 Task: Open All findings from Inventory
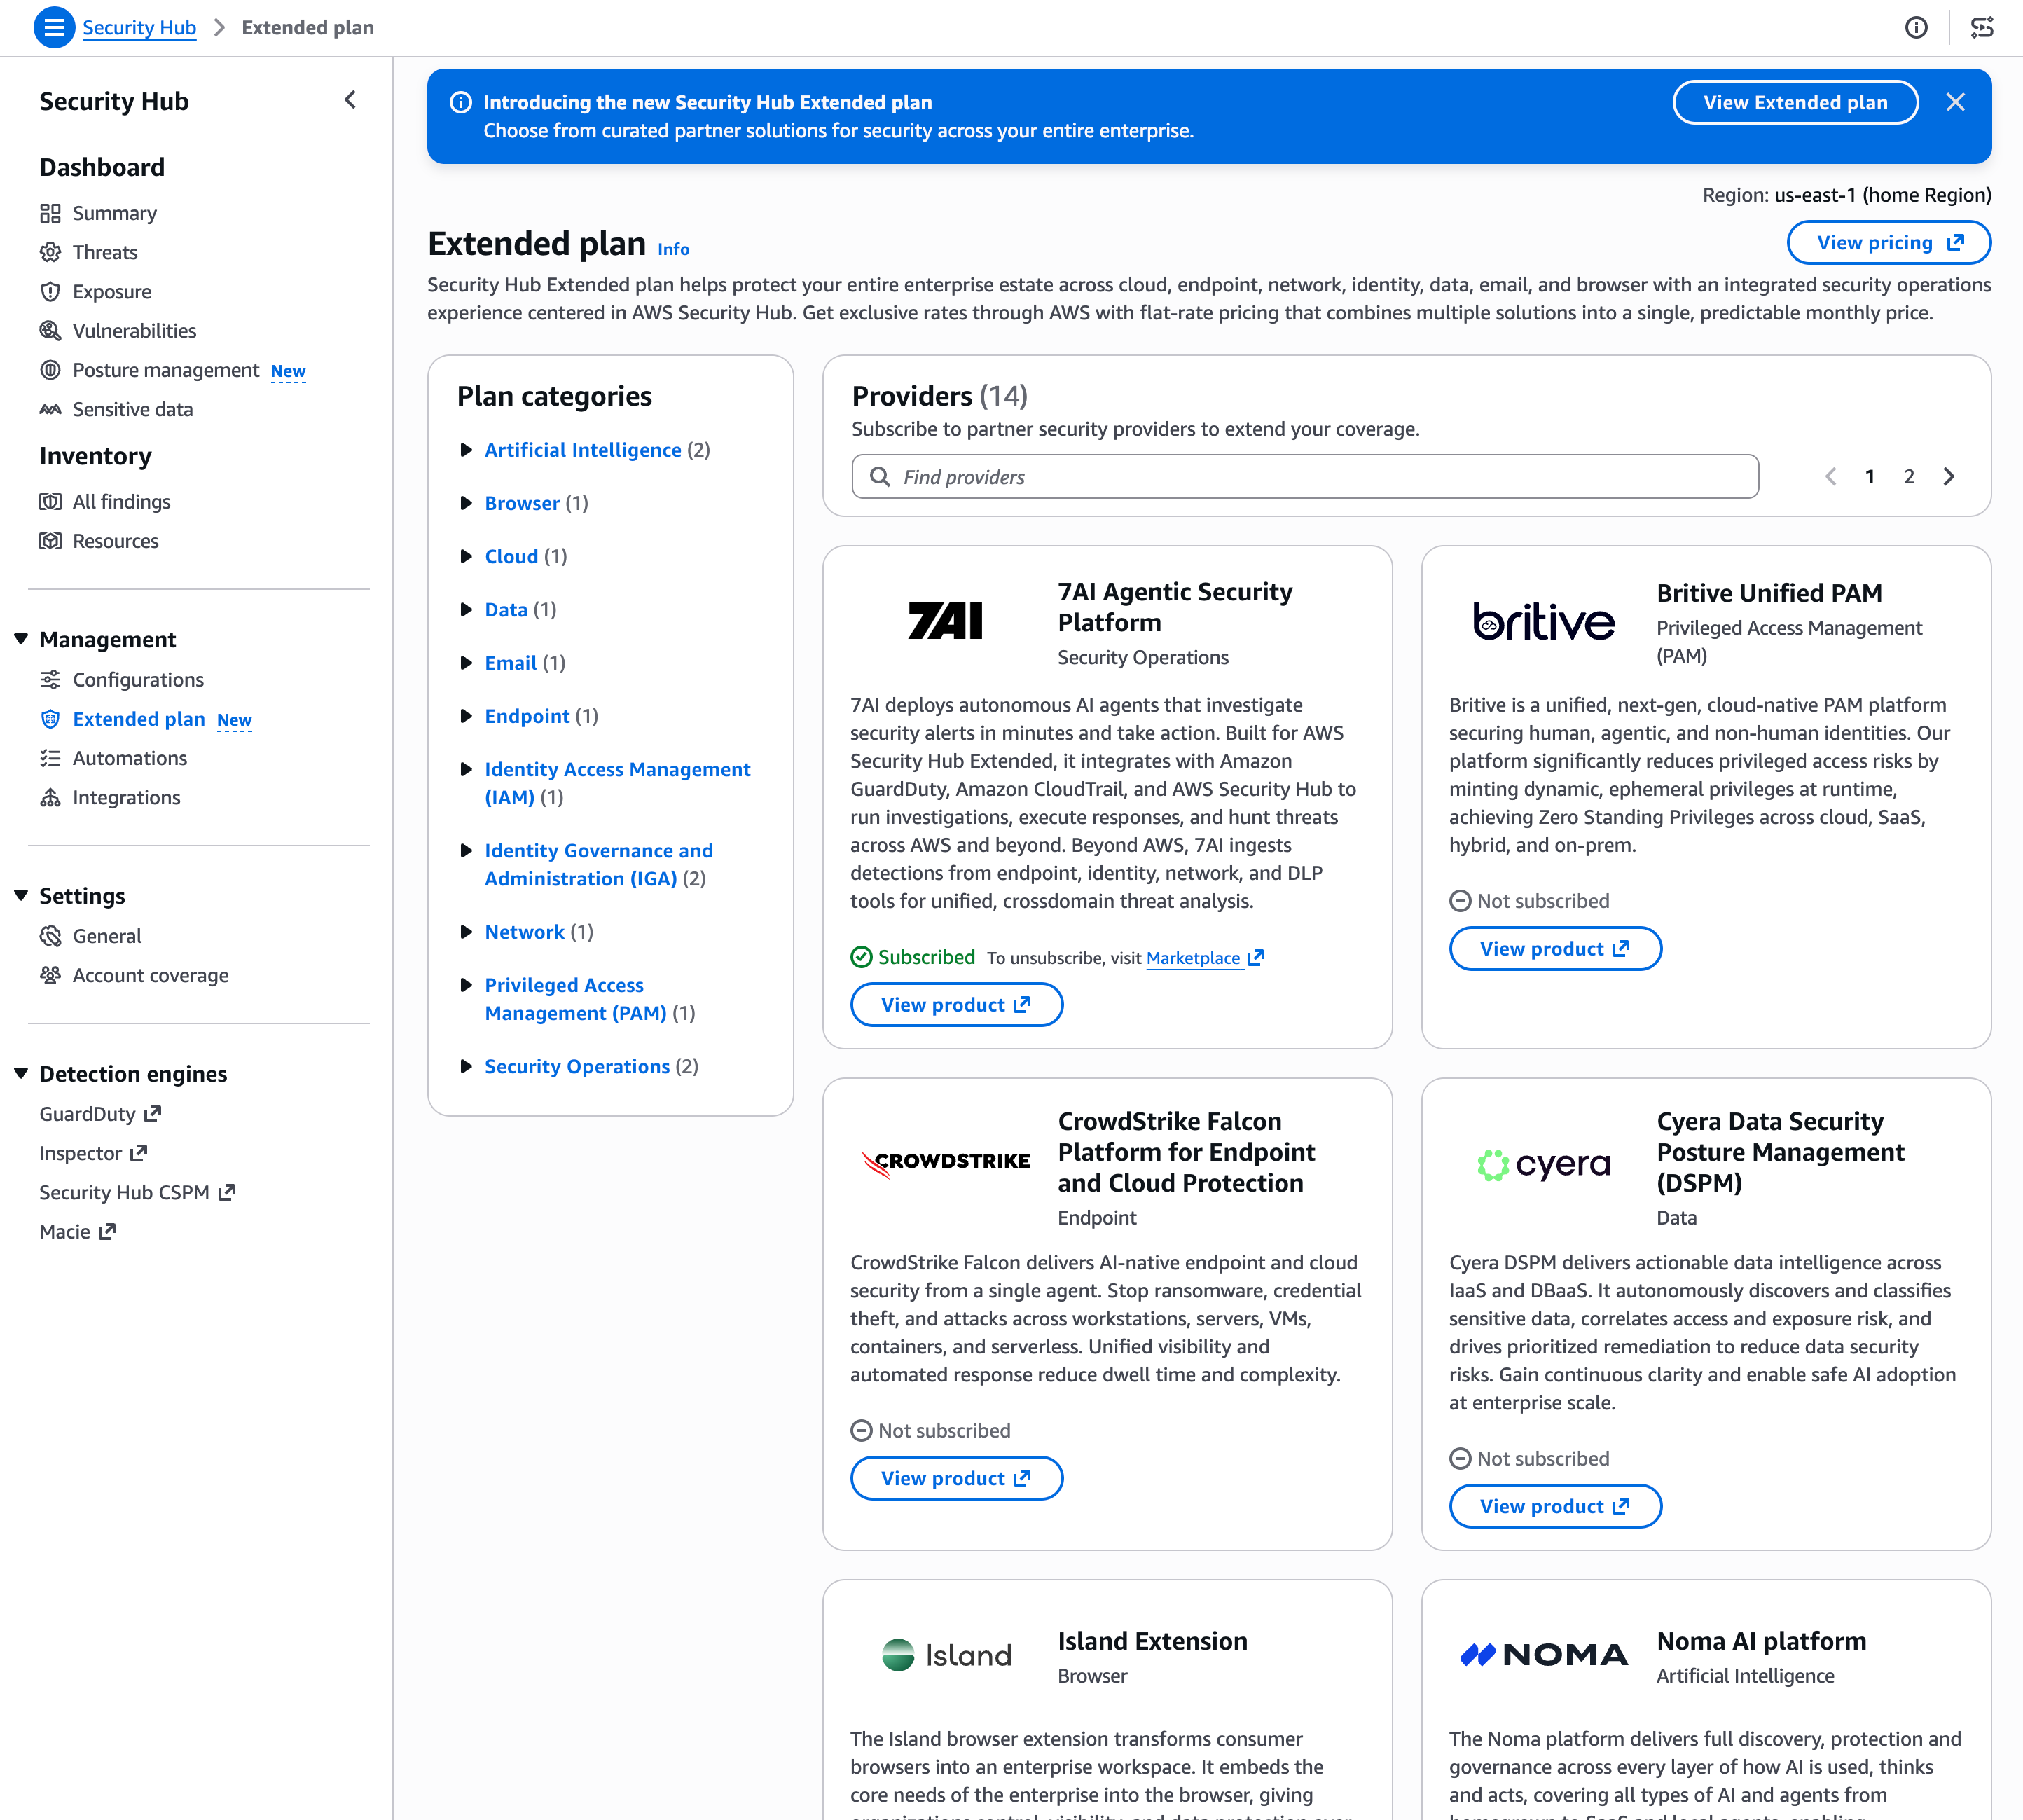[x=121, y=501]
